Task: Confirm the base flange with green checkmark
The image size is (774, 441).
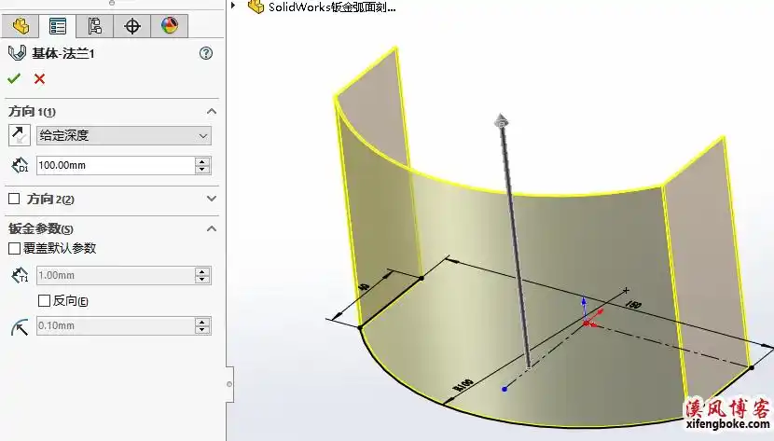Action: [x=14, y=78]
